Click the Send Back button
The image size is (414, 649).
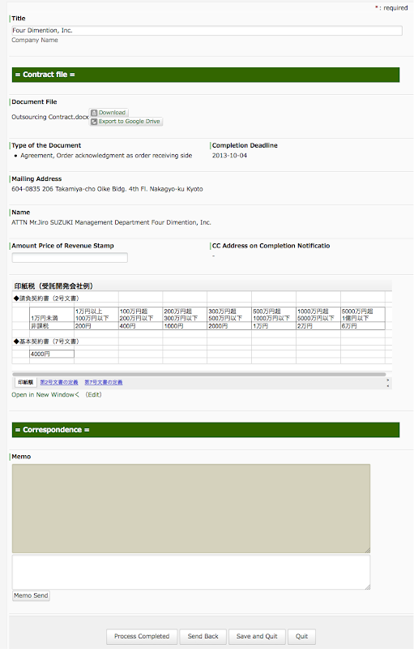click(203, 637)
